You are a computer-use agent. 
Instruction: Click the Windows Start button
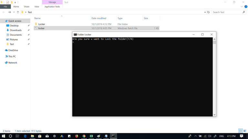[x=3, y=136]
